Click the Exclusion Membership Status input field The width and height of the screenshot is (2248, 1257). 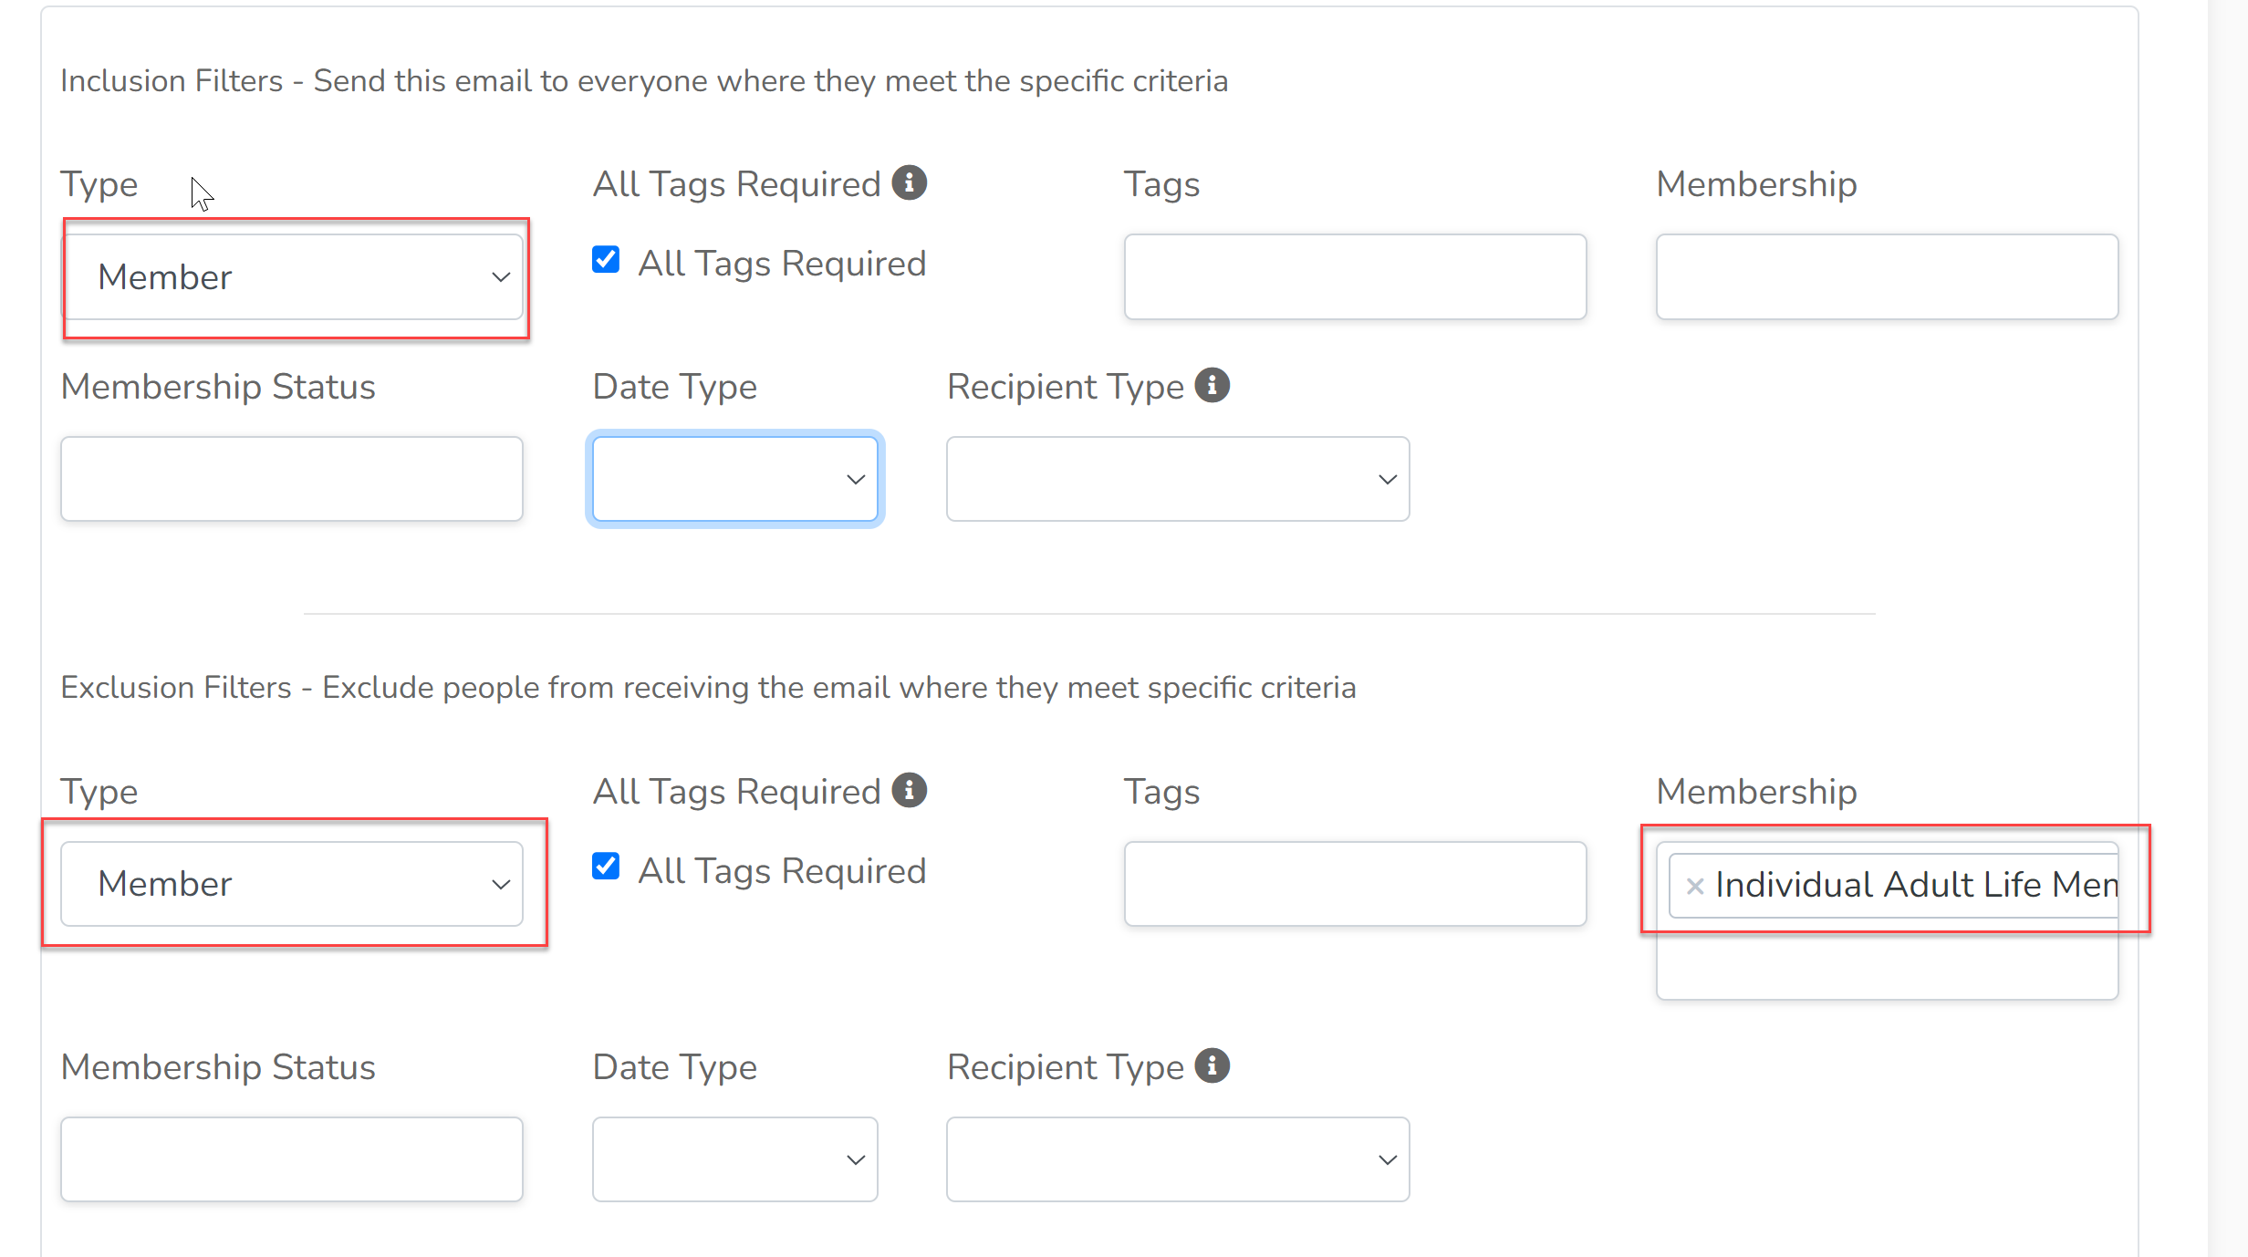pyautogui.click(x=292, y=1159)
